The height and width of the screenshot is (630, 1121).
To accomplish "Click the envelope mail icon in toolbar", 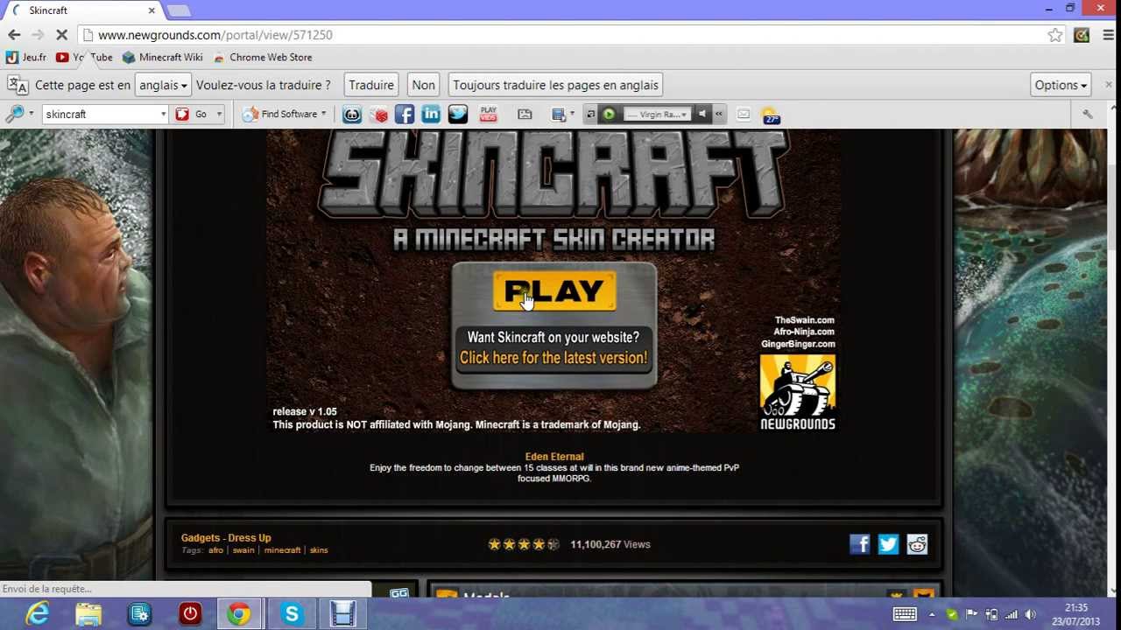I will [x=744, y=114].
